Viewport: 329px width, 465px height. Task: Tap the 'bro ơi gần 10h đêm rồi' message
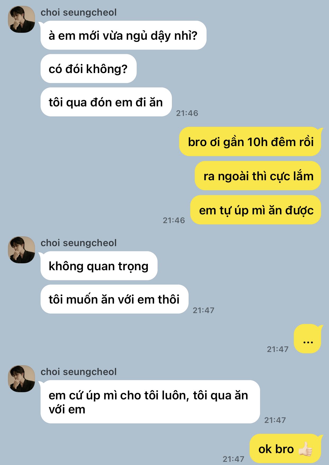coord(250,142)
